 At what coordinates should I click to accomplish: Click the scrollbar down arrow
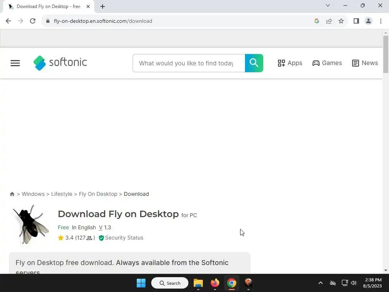pyautogui.click(x=386, y=270)
